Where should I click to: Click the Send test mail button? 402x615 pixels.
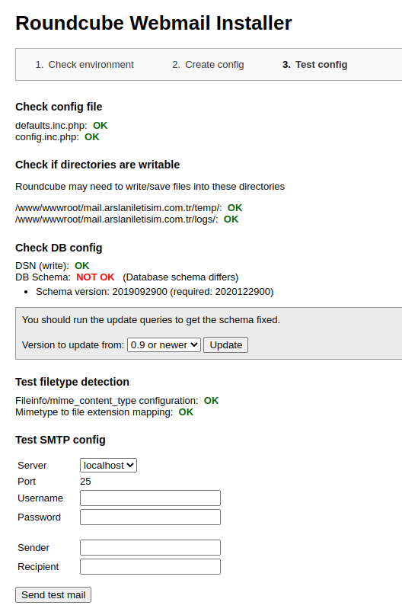pyautogui.click(x=53, y=594)
